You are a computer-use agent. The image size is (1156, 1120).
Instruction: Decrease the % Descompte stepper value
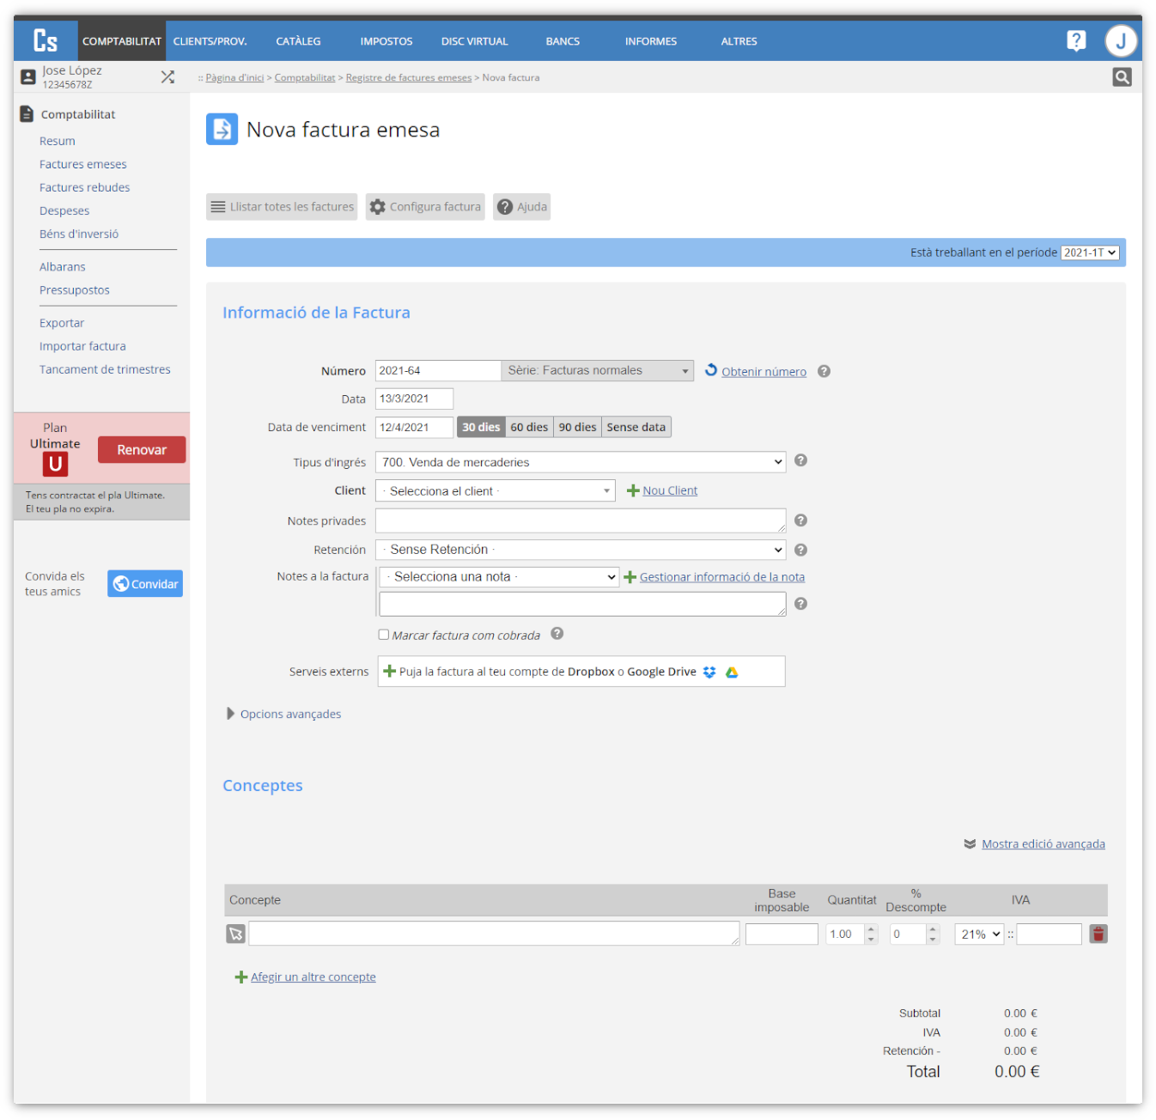934,939
